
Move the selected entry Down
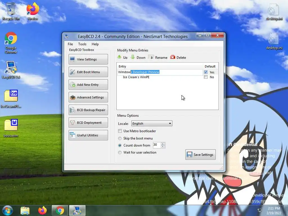tap(138, 57)
